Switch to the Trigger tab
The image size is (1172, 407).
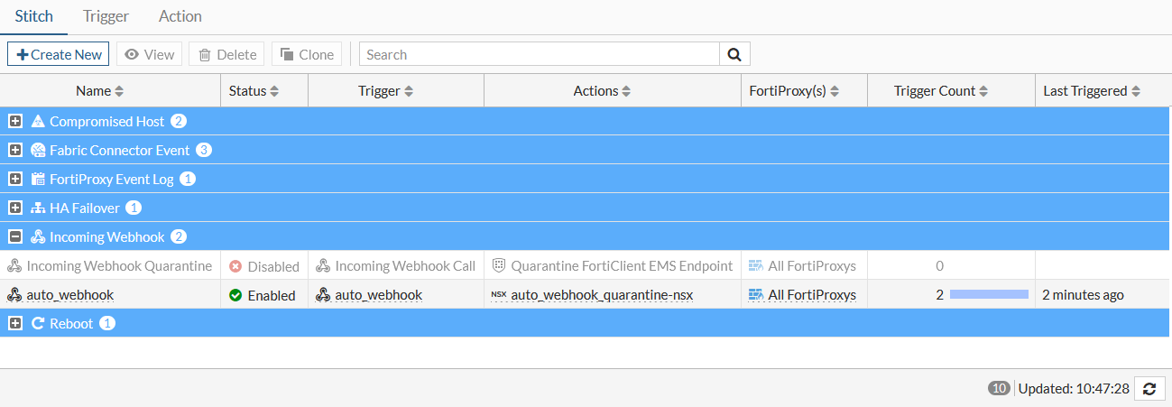(x=106, y=16)
